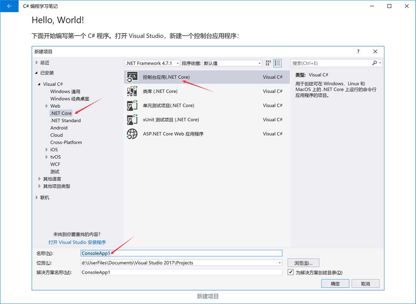Viewport: 416px width, 304px height.
Task: Select the Android tree item
Action: click(x=59, y=128)
